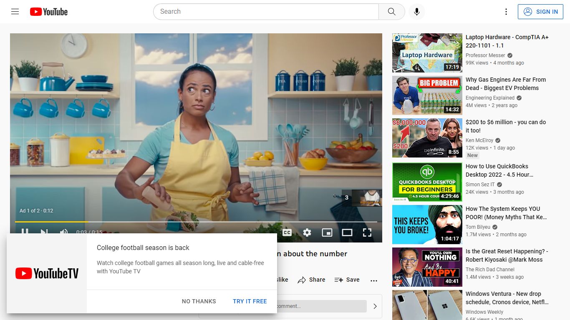This screenshot has width=570, height=320.
Task: Click the 'Ad 1 of 2 · 0:12' label
Action: [x=36, y=211]
